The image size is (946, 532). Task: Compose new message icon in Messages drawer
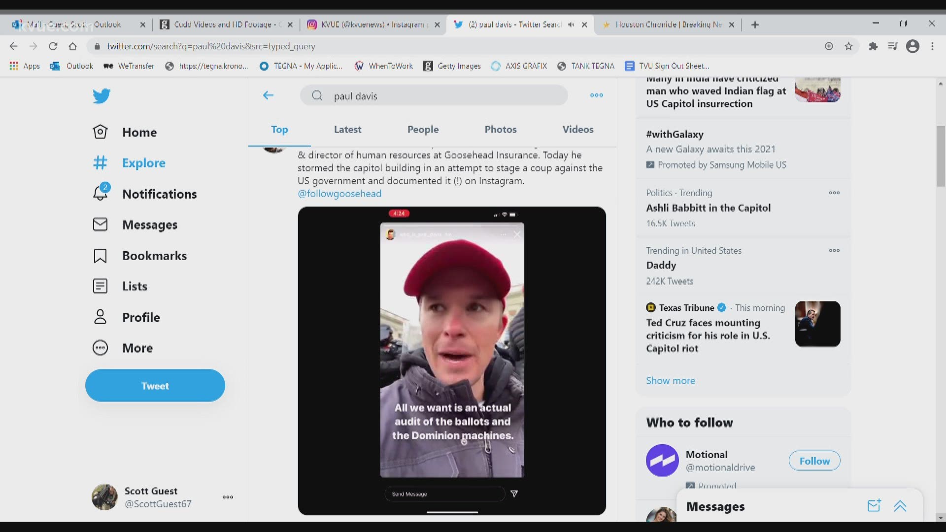click(x=874, y=506)
